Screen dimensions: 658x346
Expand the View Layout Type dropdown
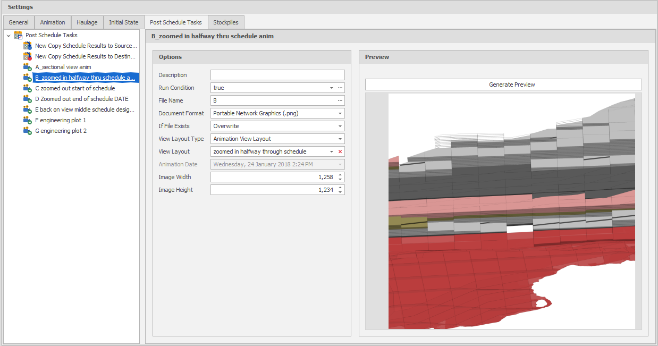click(340, 139)
